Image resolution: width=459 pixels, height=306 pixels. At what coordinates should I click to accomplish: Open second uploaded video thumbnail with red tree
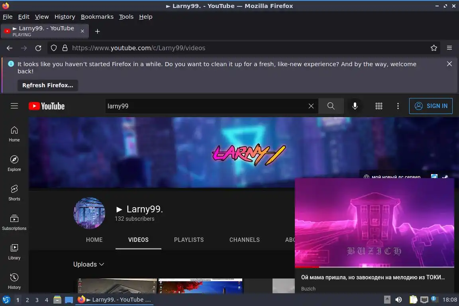tap(200, 286)
